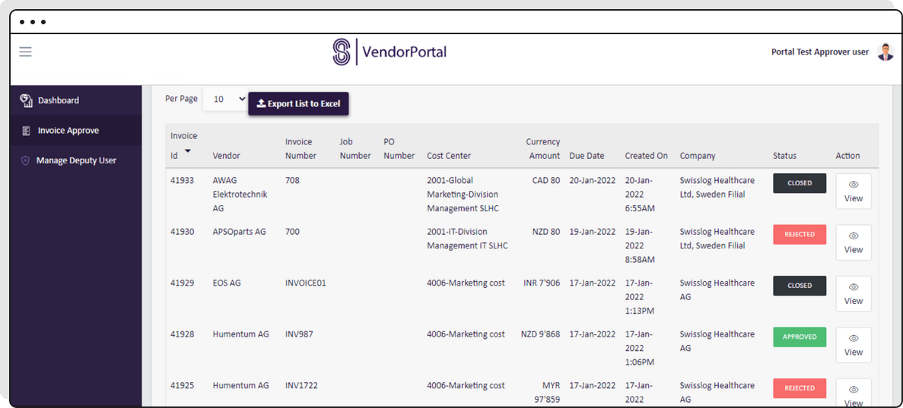Click the Manage Deputy User shield icon

(x=25, y=161)
